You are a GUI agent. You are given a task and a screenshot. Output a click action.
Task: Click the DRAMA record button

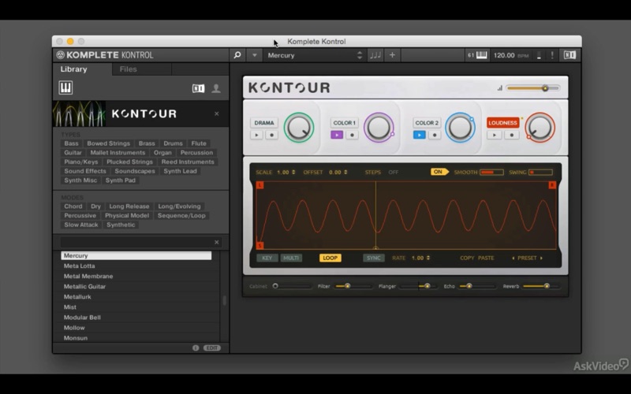coord(271,135)
